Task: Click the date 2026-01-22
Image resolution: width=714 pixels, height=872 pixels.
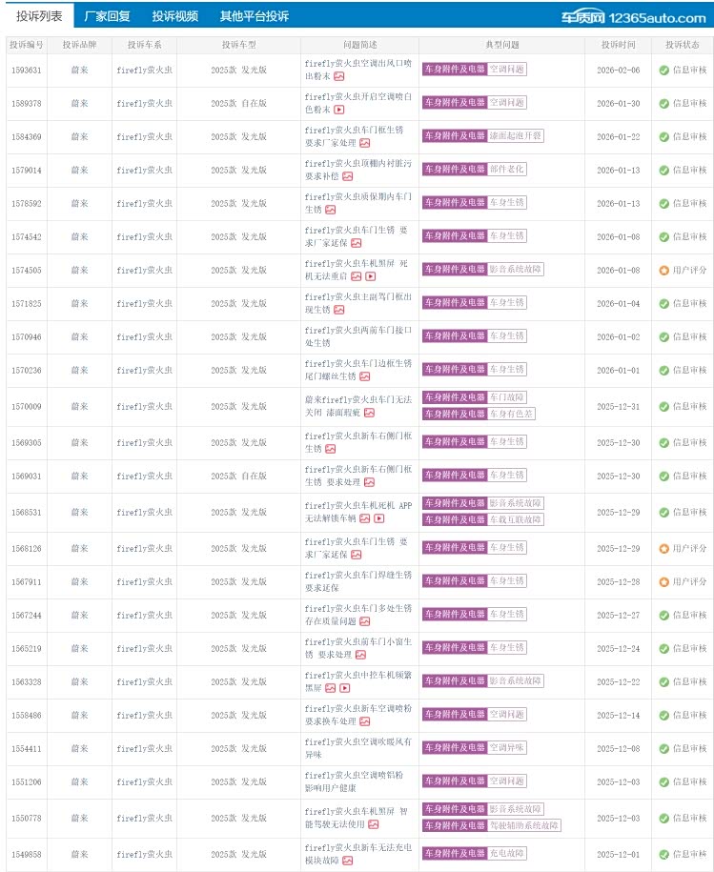Action: click(618, 137)
